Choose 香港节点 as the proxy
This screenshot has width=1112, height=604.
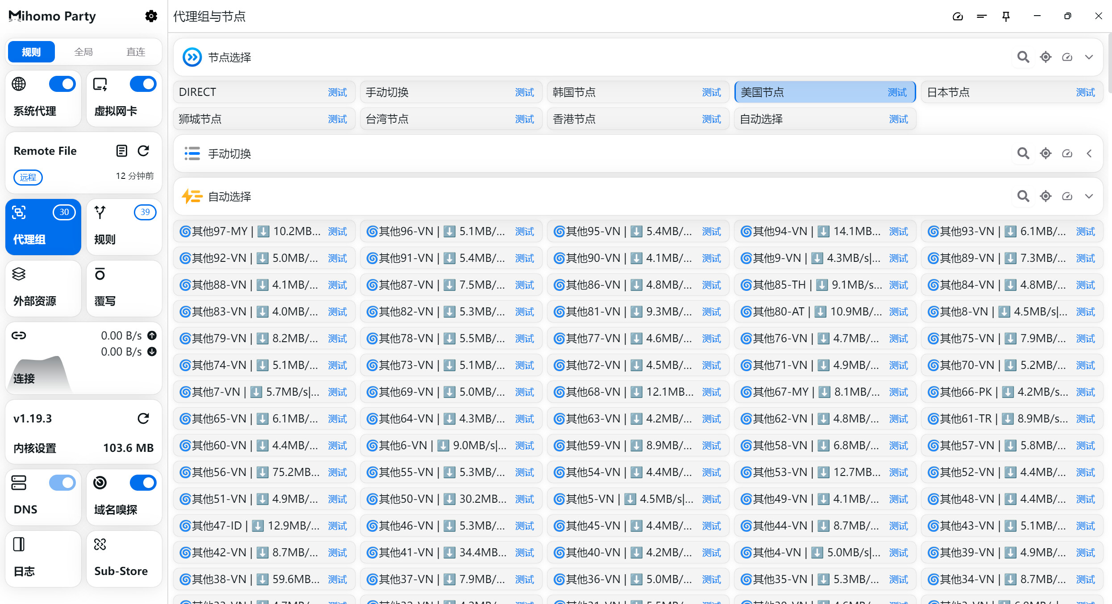pyautogui.click(x=616, y=119)
